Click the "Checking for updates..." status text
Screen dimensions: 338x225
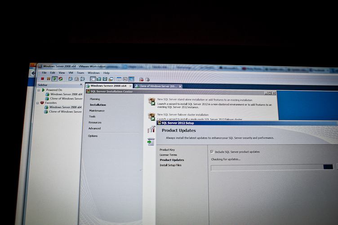(x=226, y=159)
